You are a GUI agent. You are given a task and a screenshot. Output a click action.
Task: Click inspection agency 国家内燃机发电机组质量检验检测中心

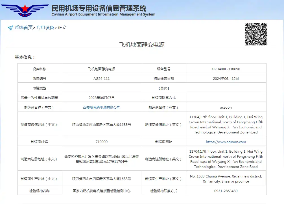pyautogui.click(x=102, y=191)
